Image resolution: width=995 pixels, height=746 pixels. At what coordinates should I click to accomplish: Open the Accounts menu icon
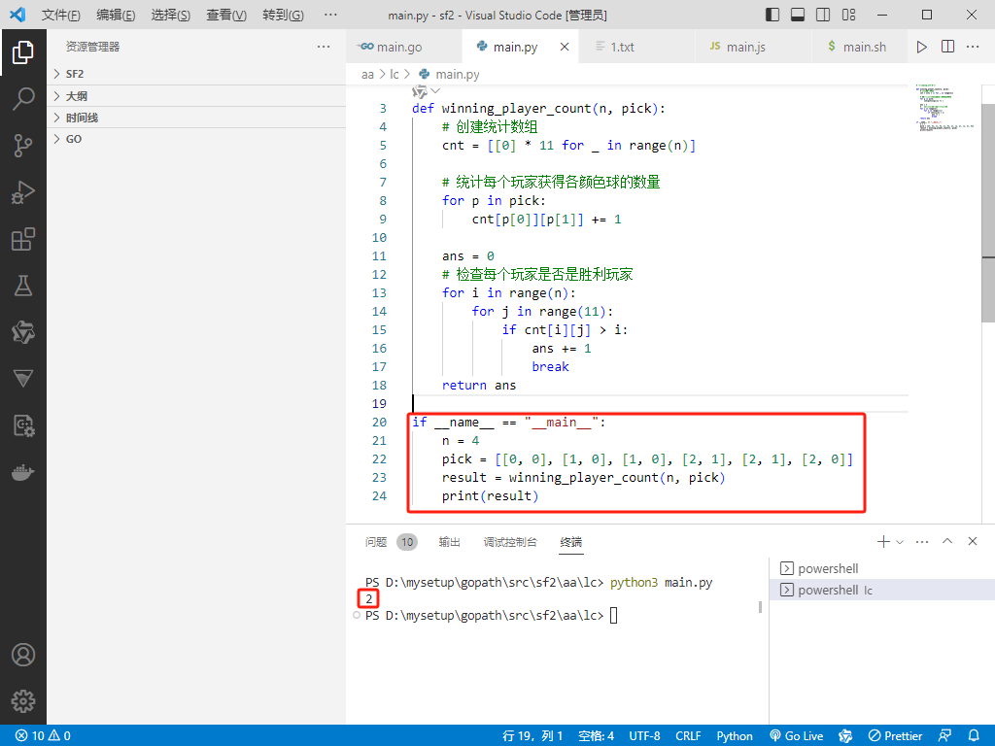[23, 655]
